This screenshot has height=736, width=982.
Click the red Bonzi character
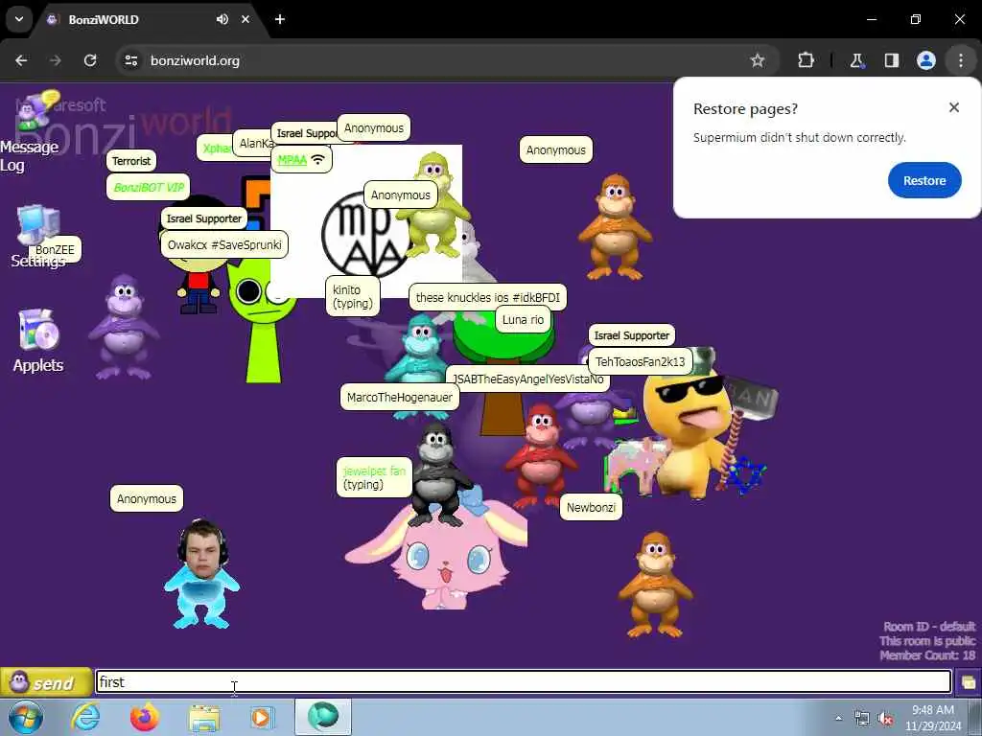(x=540, y=455)
